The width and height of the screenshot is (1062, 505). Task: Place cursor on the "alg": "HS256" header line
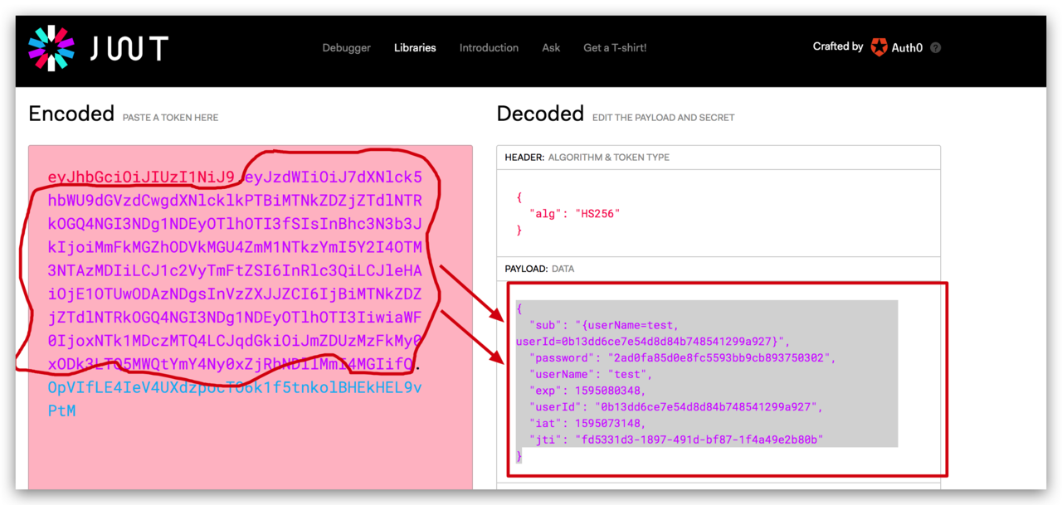point(574,214)
